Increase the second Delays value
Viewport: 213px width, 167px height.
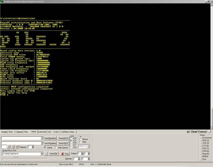pos(89,153)
